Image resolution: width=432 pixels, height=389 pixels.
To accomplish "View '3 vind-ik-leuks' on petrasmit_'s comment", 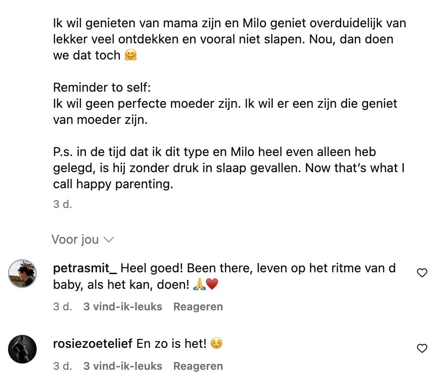I will click(x=123, y=307).
